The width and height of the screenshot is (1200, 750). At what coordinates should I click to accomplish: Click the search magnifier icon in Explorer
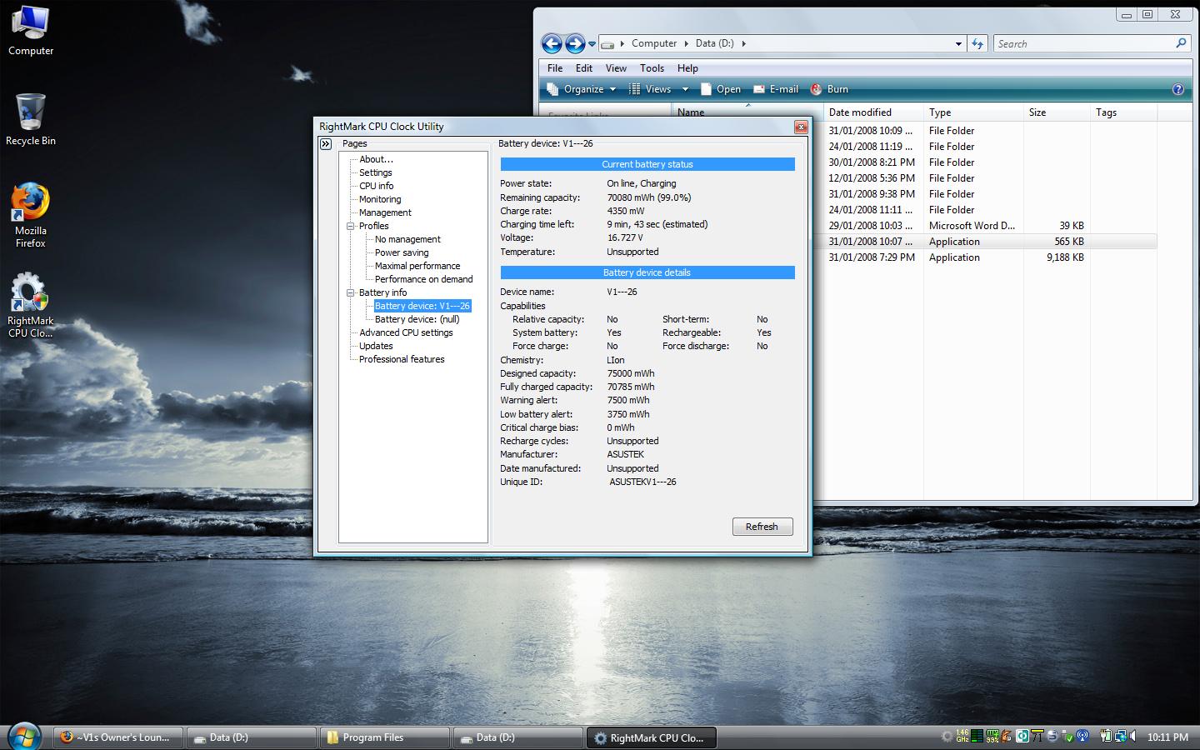tap(1181, 43)
